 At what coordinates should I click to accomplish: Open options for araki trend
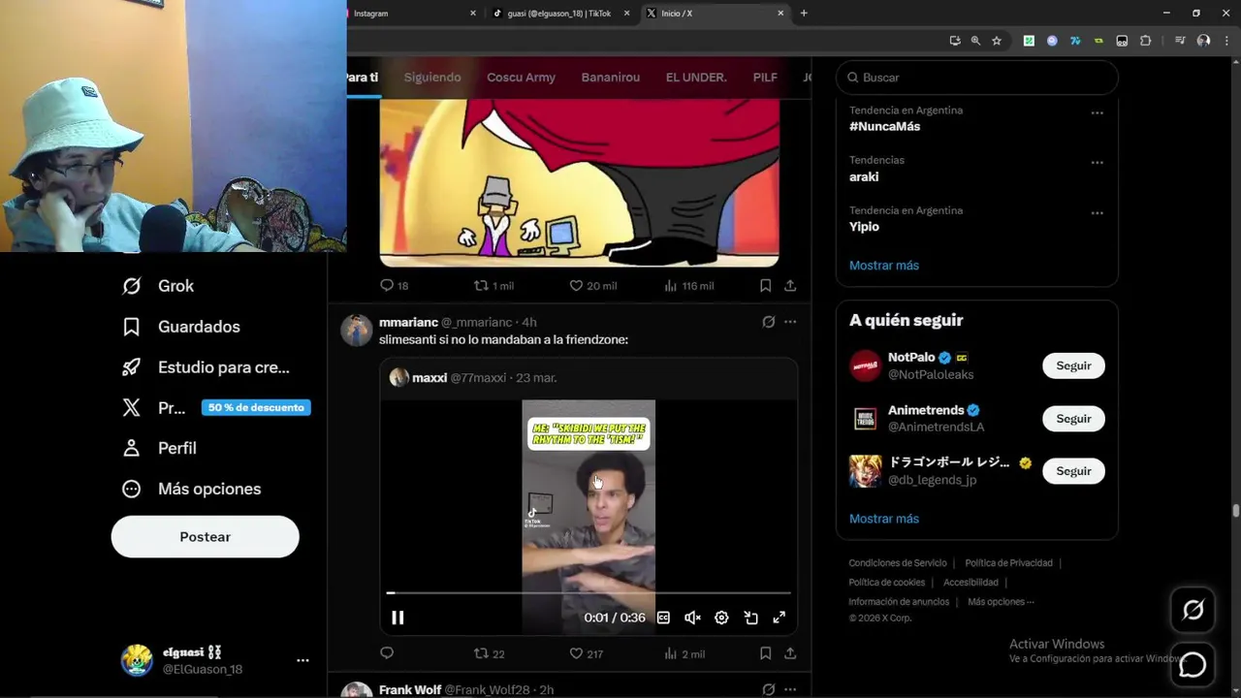point(1097,162)
